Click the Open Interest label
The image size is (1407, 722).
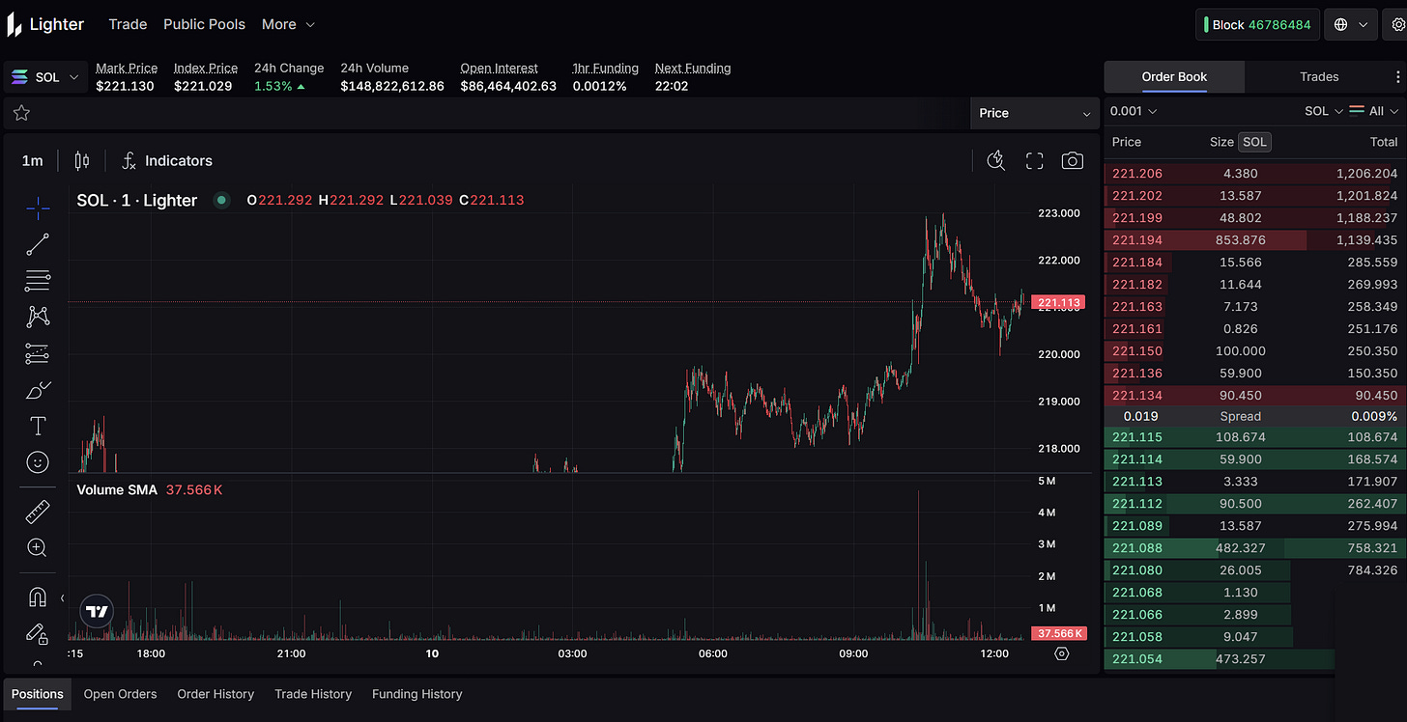tap(500, 68)
